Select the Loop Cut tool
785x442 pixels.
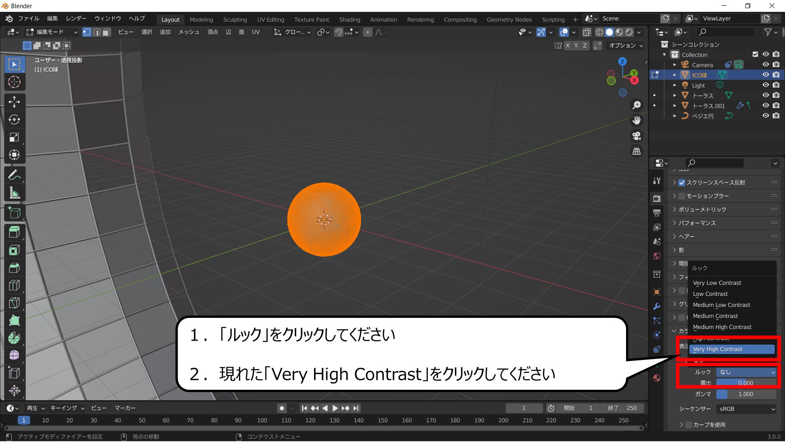(15, 285)
